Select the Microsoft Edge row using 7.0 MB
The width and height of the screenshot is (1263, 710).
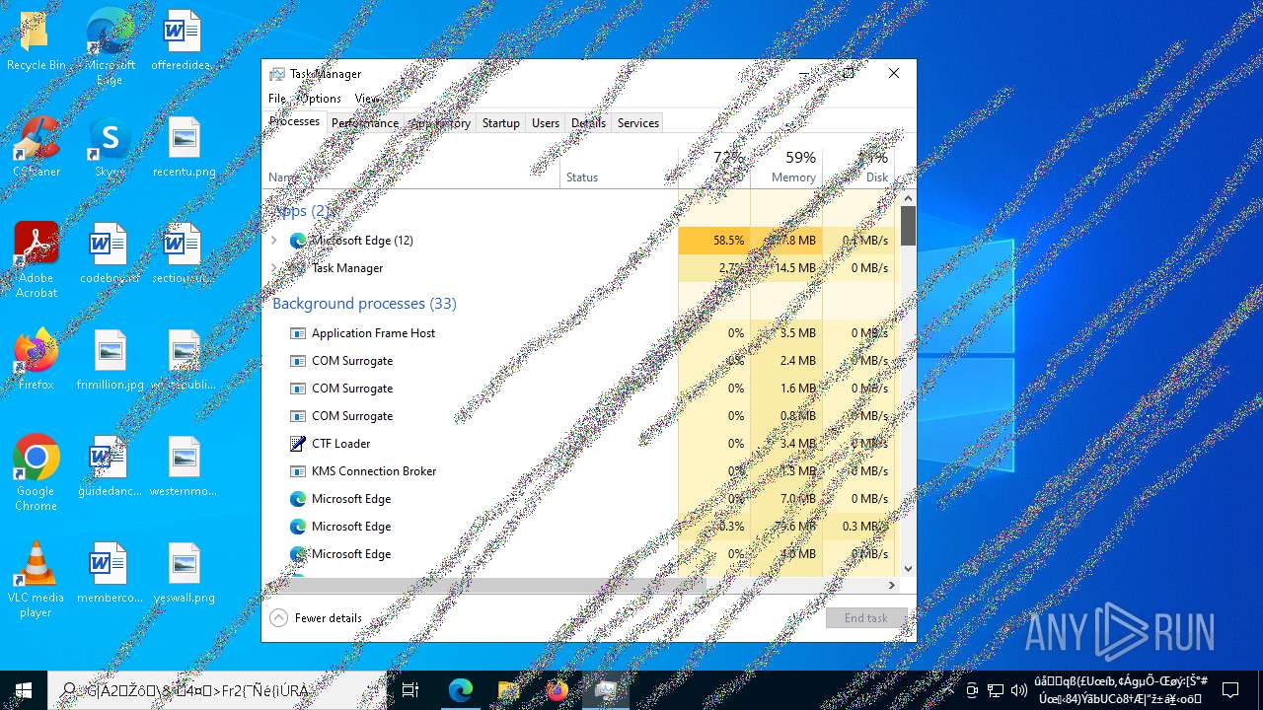coord(582,499)
